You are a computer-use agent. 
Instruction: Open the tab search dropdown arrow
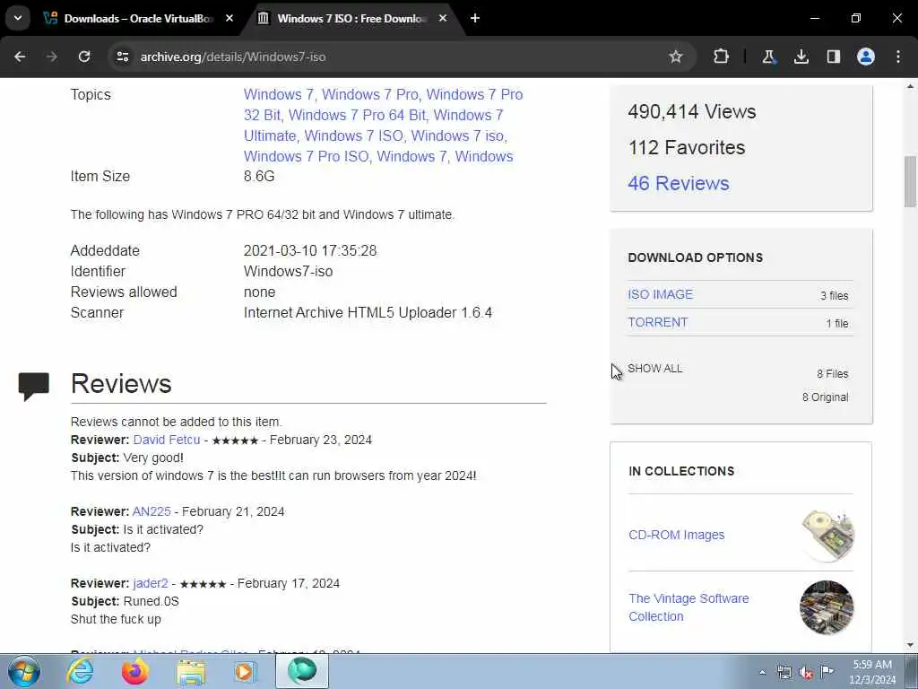[18, 18]
